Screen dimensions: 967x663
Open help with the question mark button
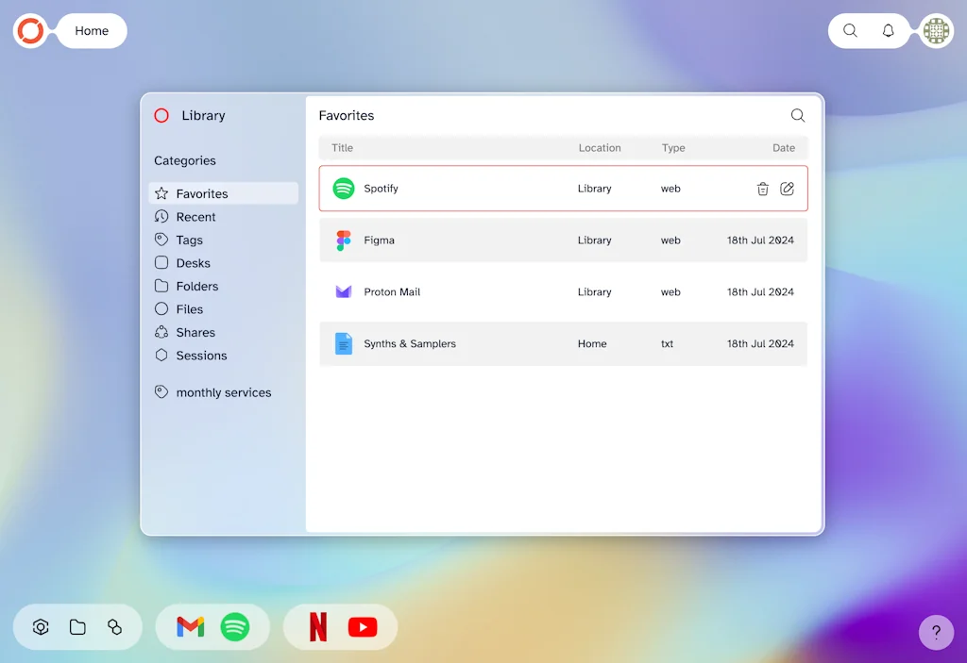(x=936, y=632)
